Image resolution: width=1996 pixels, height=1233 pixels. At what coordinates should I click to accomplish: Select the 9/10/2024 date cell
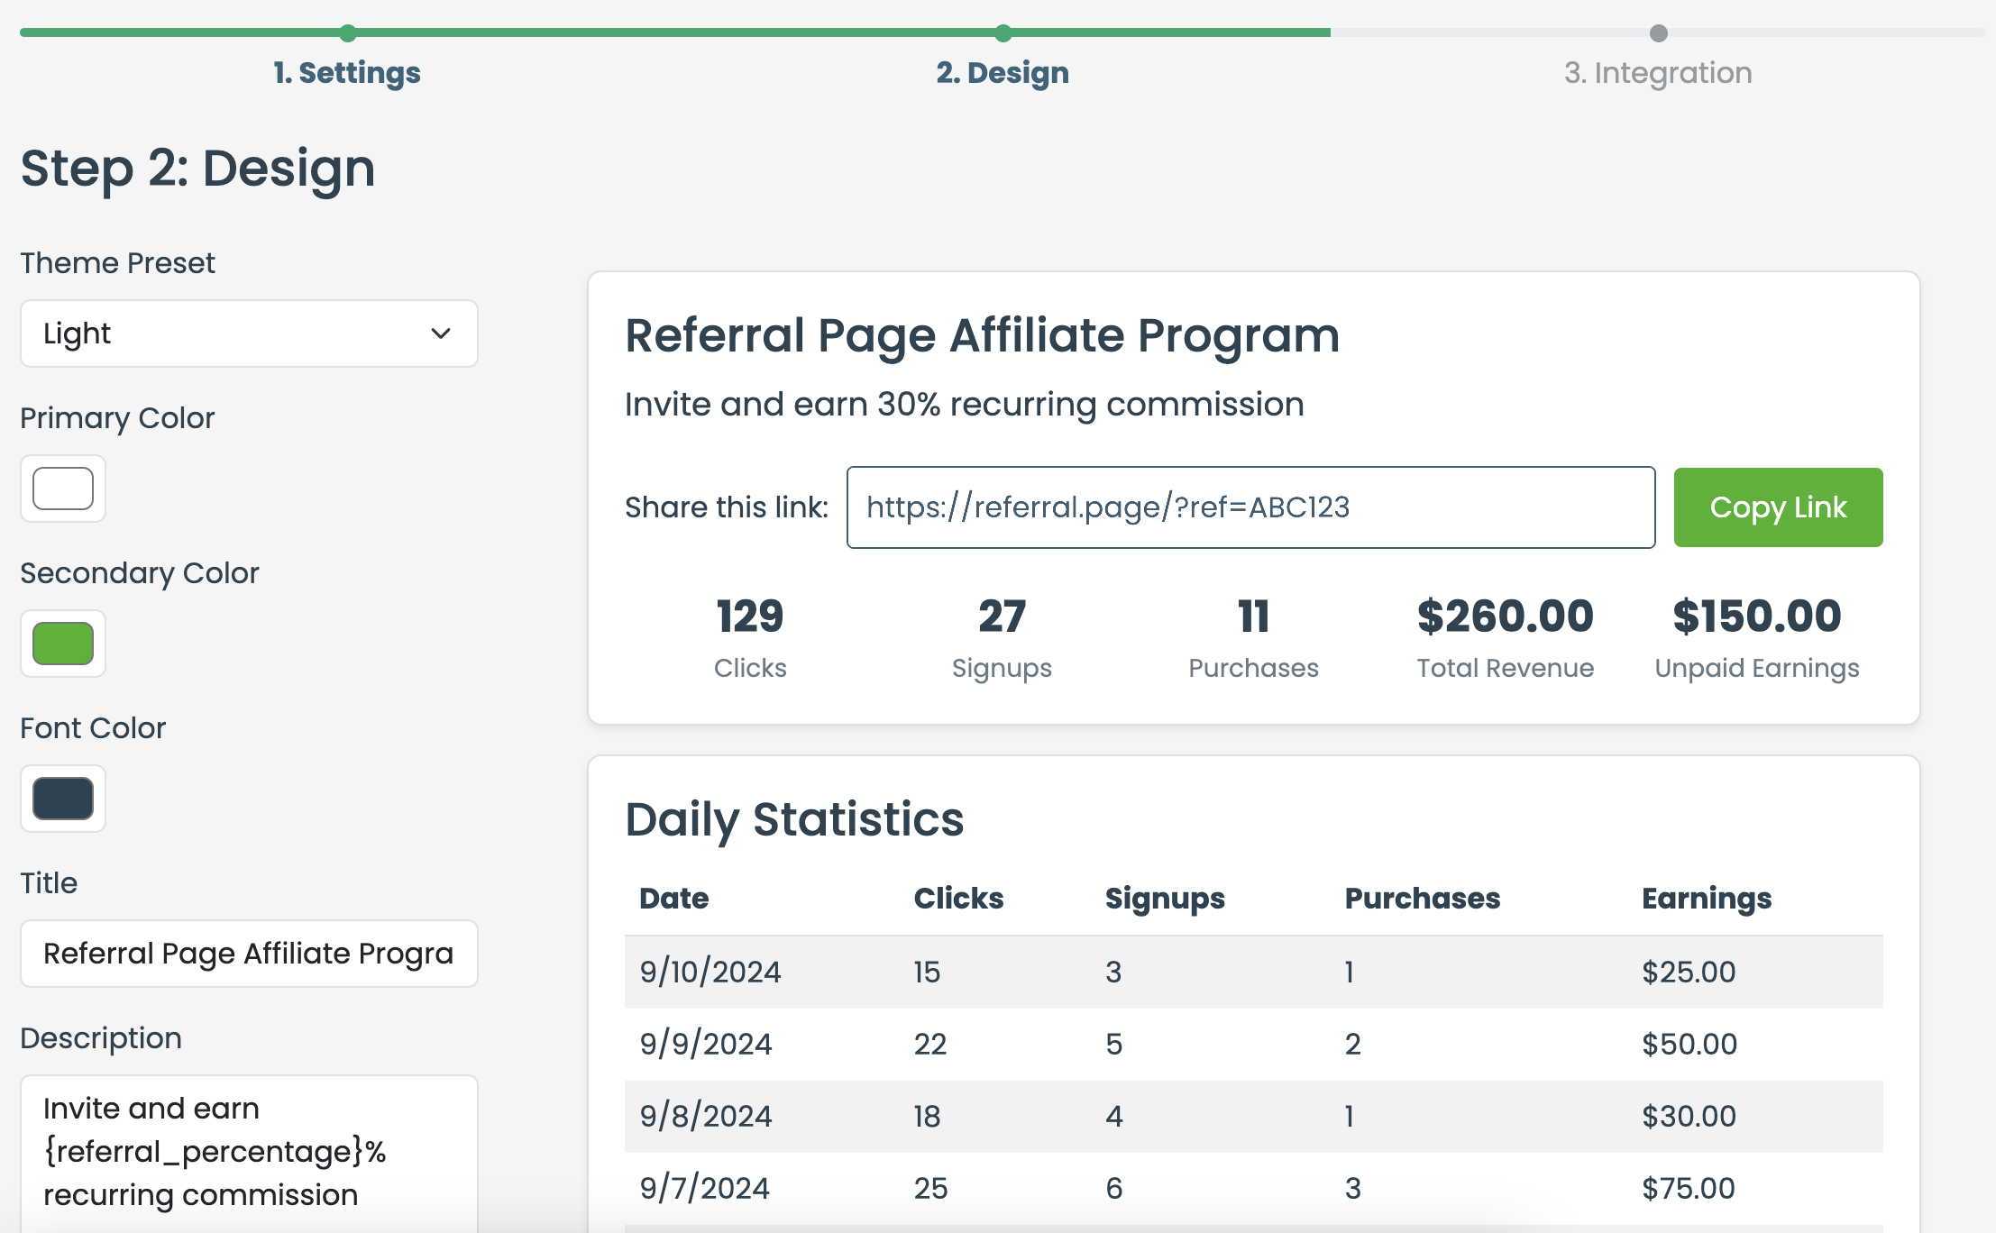click(710, 973)
